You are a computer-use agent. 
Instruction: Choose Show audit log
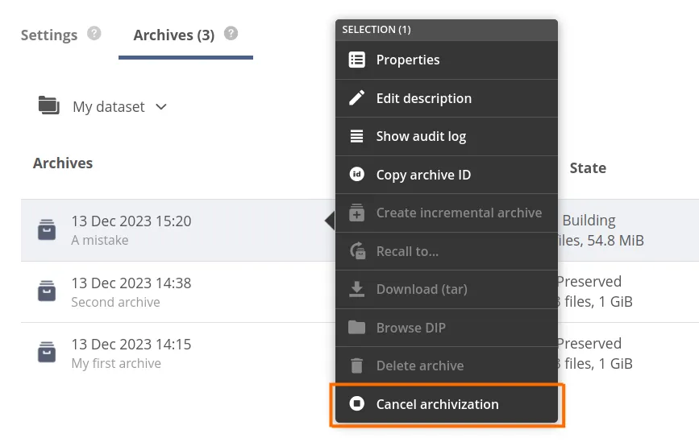point(446,137)
